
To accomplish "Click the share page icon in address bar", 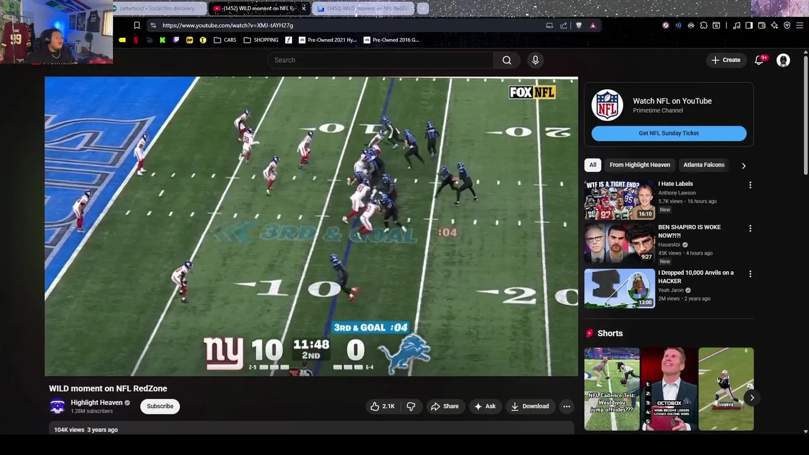I will tap(564, 25).
